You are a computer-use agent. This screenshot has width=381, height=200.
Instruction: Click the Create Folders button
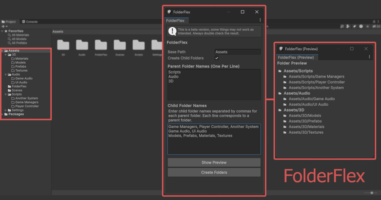pyautogui.click(x=214, y=172)
